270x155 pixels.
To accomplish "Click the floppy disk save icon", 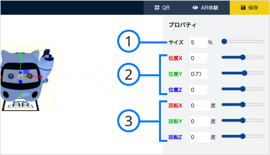I will coord(243,8).
